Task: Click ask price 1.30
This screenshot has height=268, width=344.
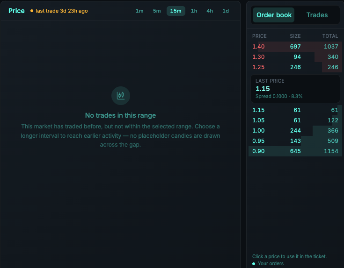Action: point(258,57)
